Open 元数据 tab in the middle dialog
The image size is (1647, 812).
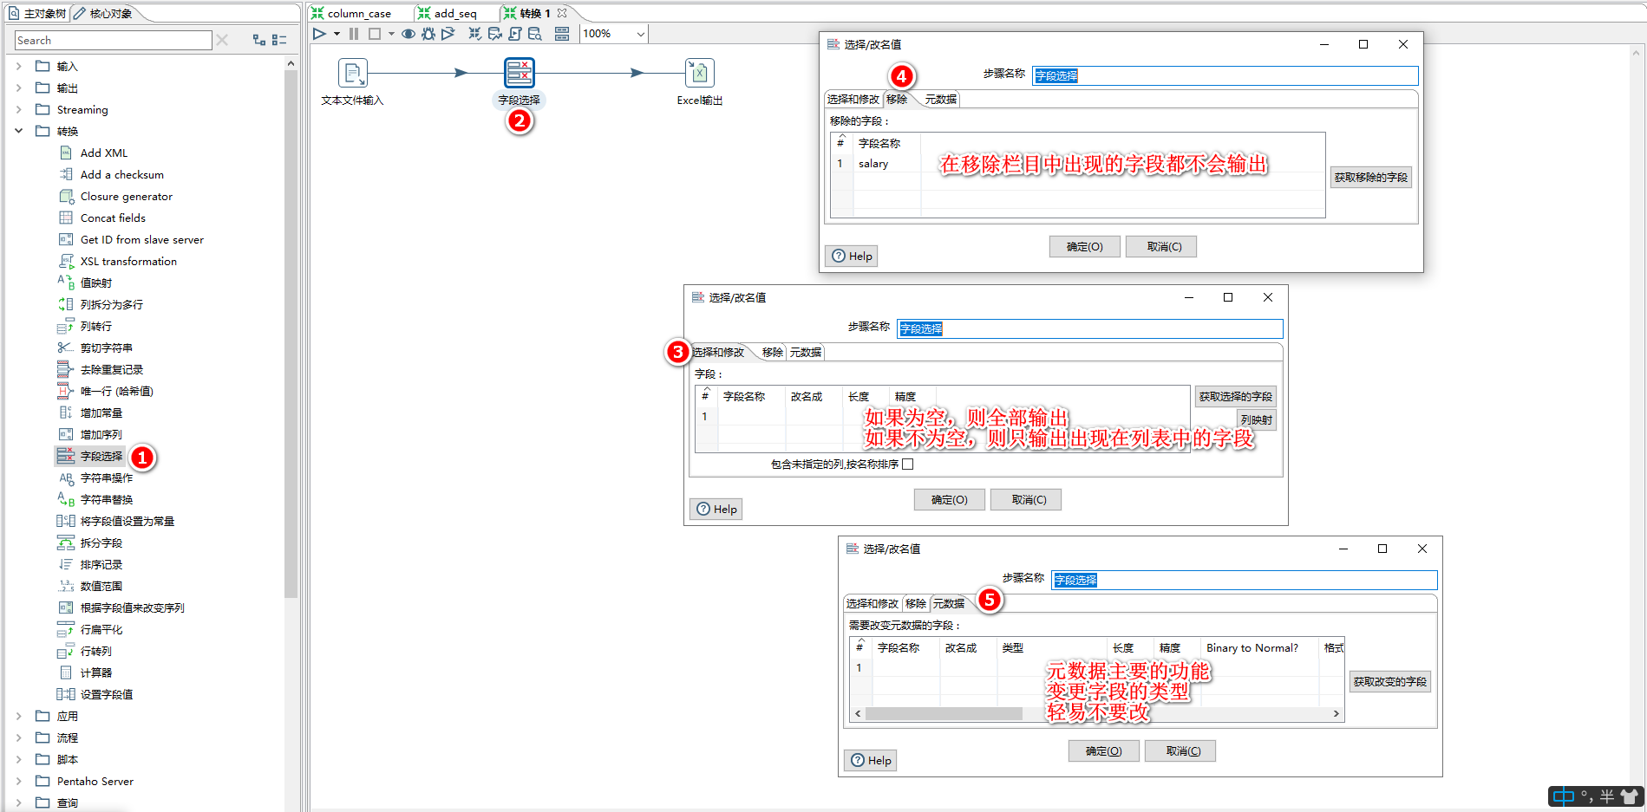pyautogui.click(x=806, y=352)
